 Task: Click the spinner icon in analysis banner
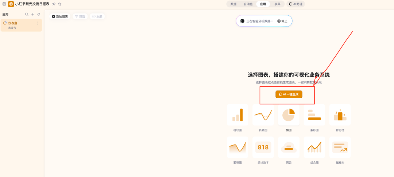pyautogui.click(x=242, y=21)
